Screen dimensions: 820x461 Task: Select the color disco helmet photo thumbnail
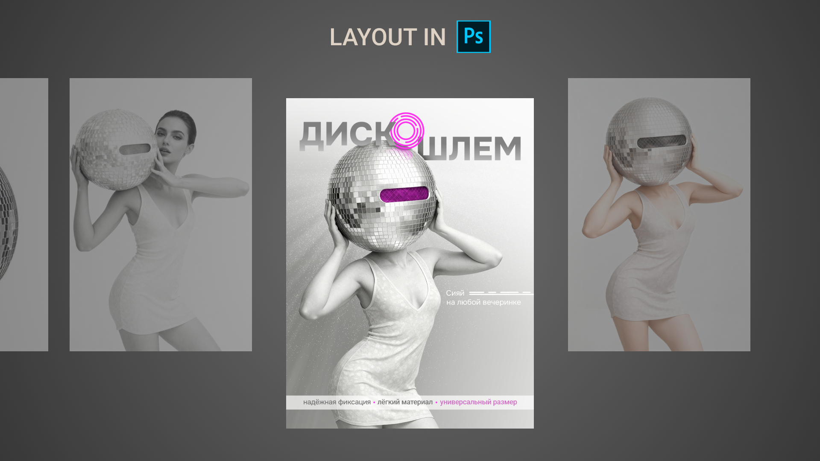(x=659, y=215)
